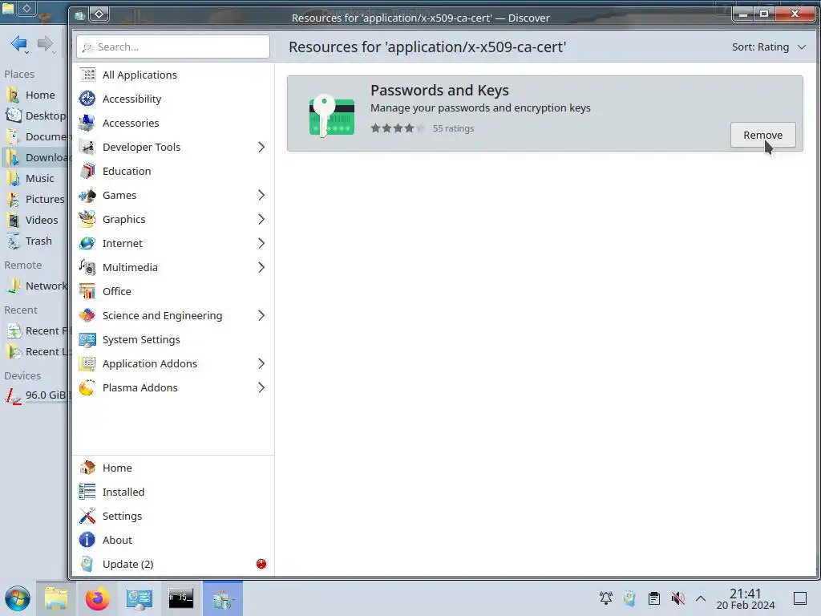Expand the Developer Tools subcategories
Image resolution: width=821 pixels, height=616 pixels.
click(x=261, y=148)
